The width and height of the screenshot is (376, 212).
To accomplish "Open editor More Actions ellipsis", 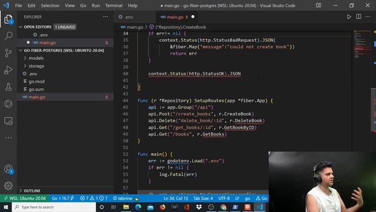I will (x=368, y=16).
